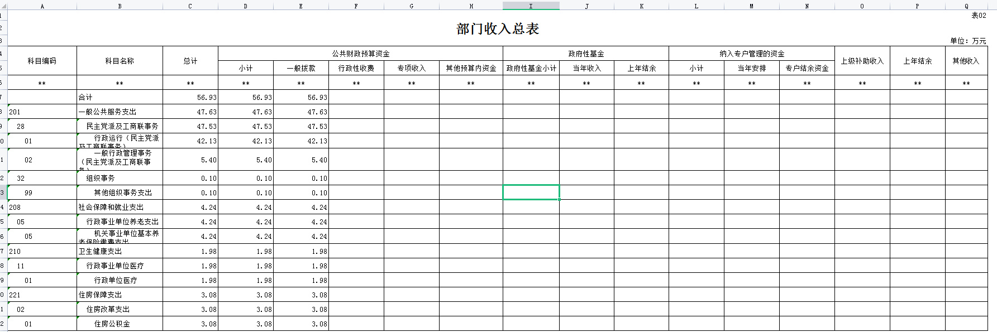Select column M header
Viewport: 997px width, 332px height.
[752, 6]
